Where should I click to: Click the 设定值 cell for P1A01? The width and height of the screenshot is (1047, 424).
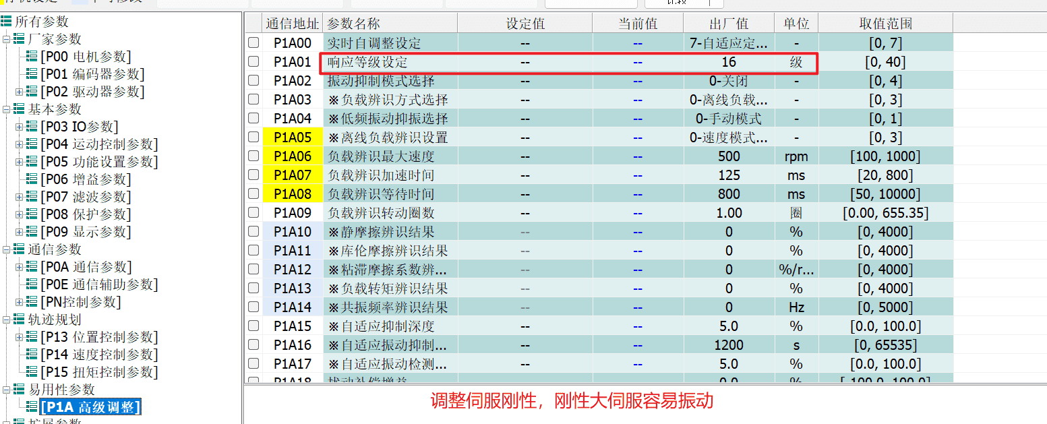[x=525, y=62]
